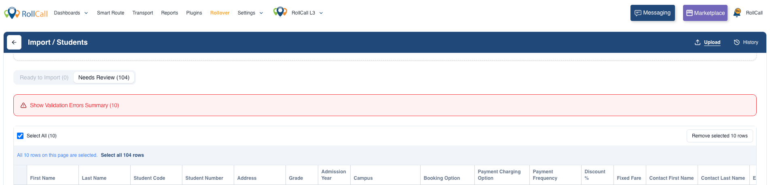Open the Rollover menu item
770x185 pixels.
[x=220, y=13]
